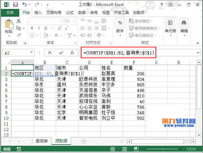
Task: Click the Normal view status bar icon
Action: 113,149
